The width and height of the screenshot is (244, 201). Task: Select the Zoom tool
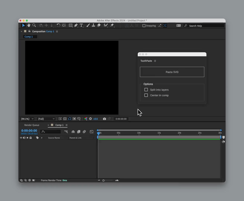[x=34, y=25]
